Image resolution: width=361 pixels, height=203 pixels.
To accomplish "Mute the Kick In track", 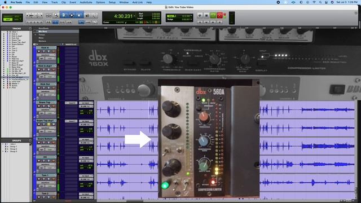I will 54,51.
